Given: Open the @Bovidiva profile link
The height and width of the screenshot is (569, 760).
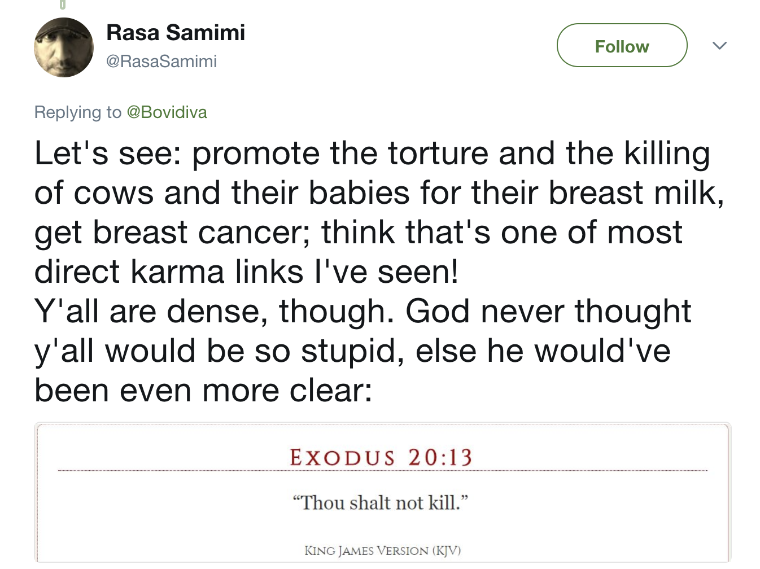Looking at the screenshot, I should 168,112.
